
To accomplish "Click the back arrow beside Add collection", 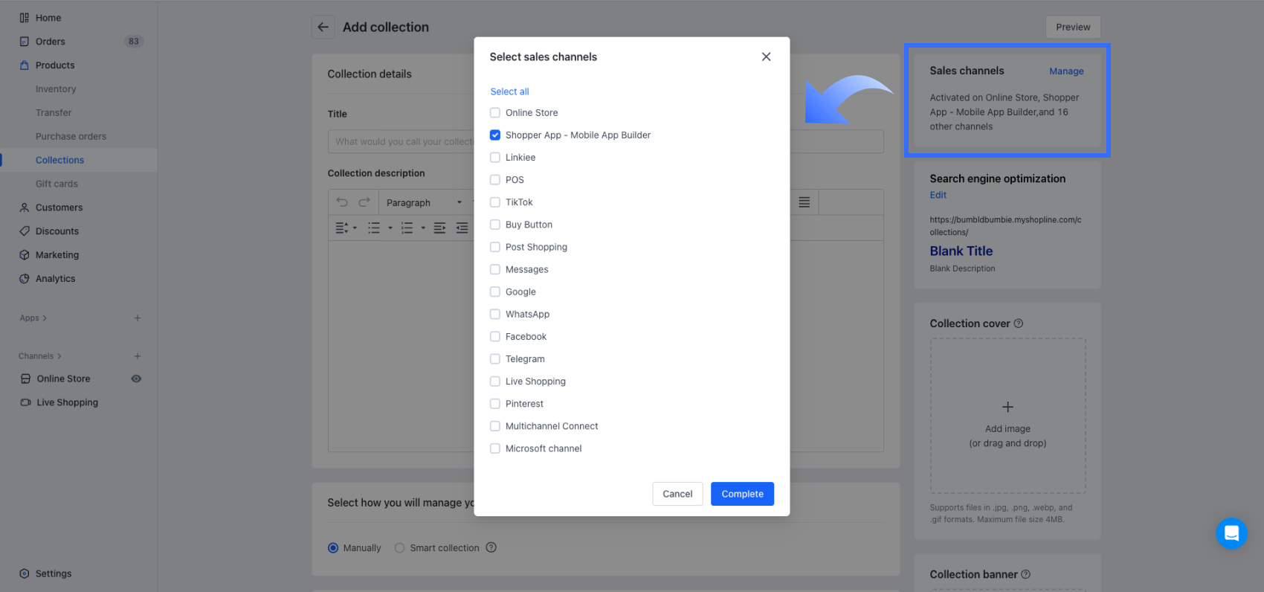I will [323, 28].
